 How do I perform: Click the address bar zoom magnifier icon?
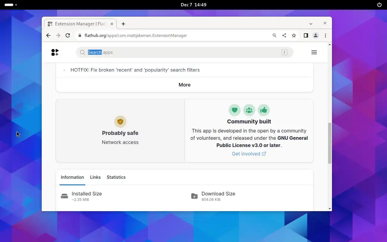[x=275, y=35]
